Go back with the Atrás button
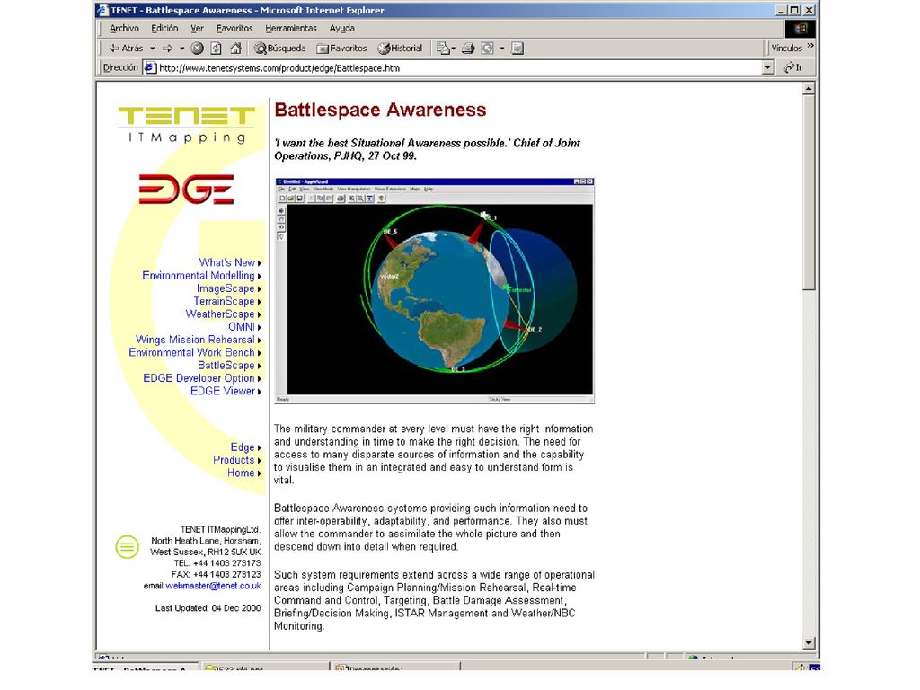Image resolution: width=920 pixels, height=690 pixels. [x=126, y=49]
